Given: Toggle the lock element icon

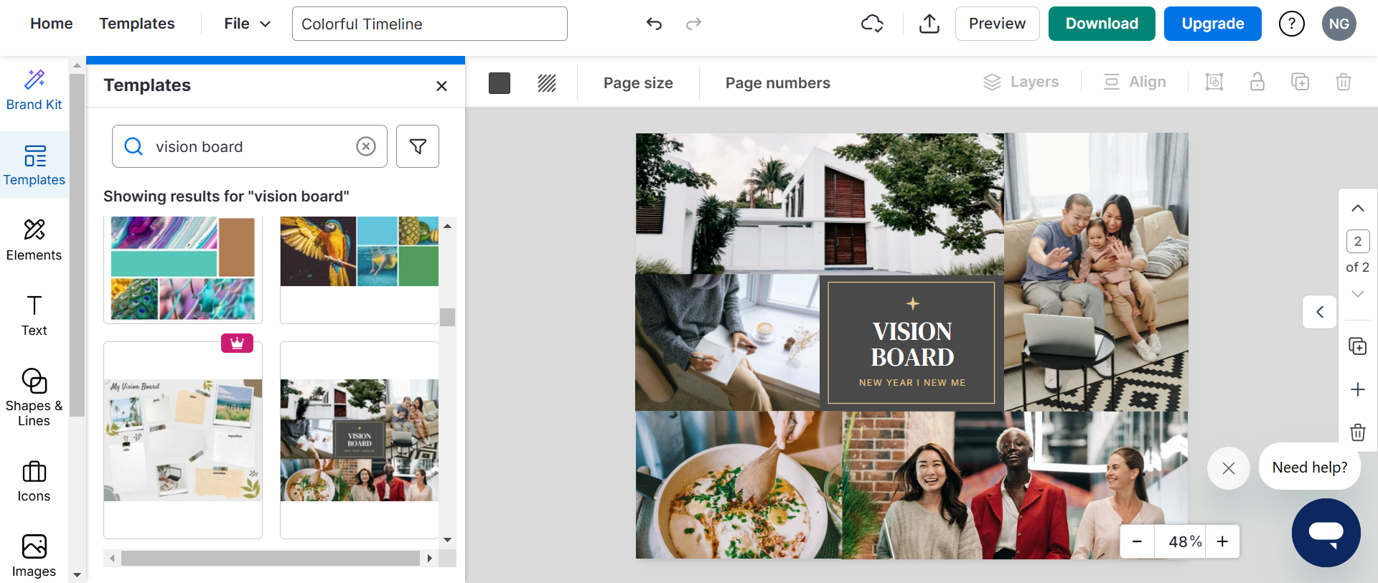Looking at the screenshot, I should coord(1257,82).
